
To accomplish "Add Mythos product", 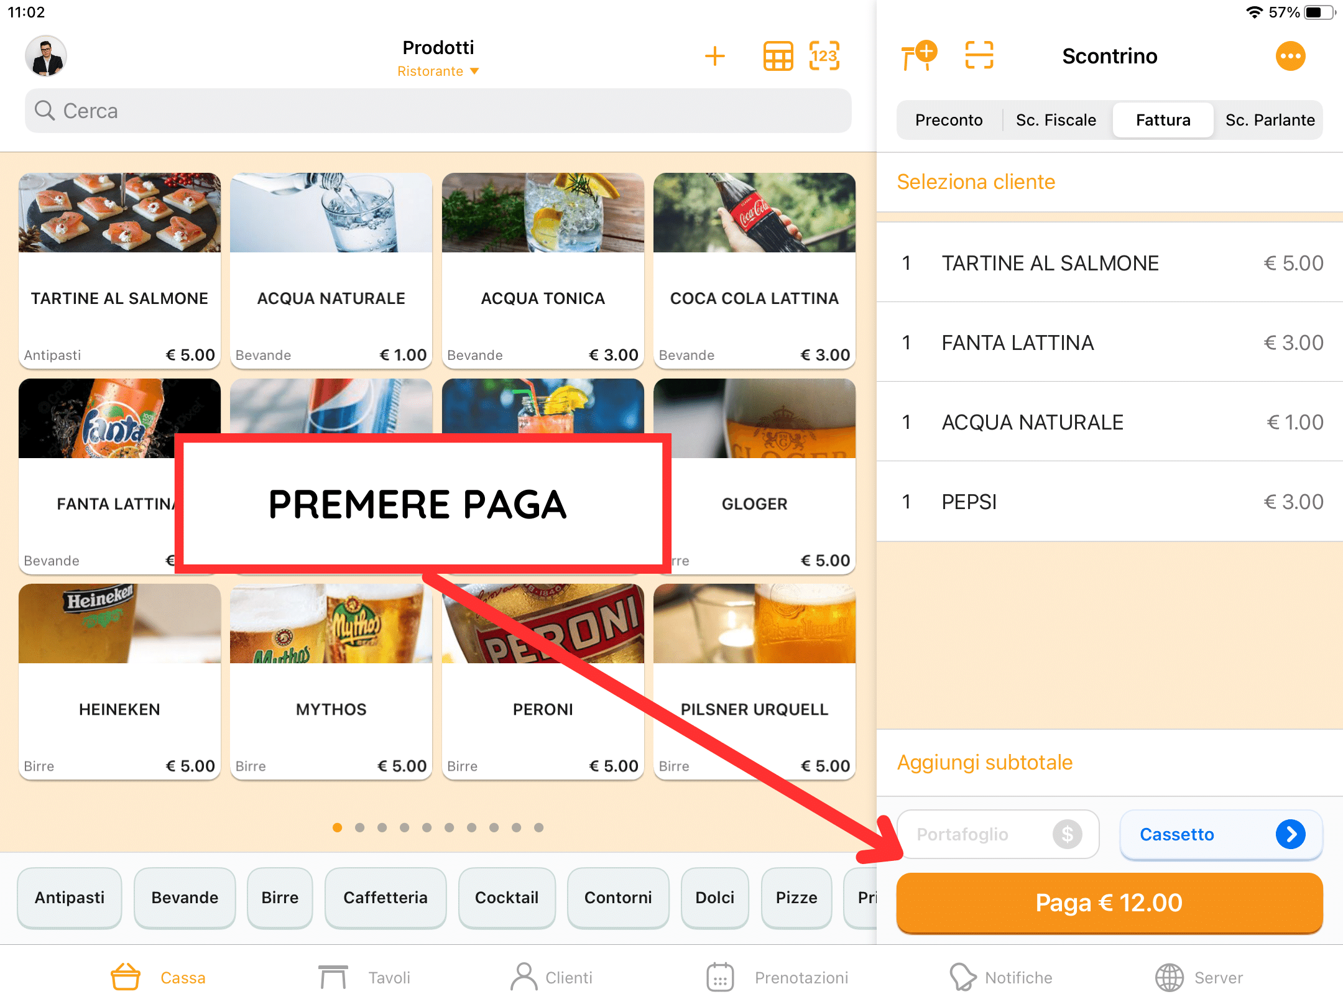I will [x=331, y=681].
